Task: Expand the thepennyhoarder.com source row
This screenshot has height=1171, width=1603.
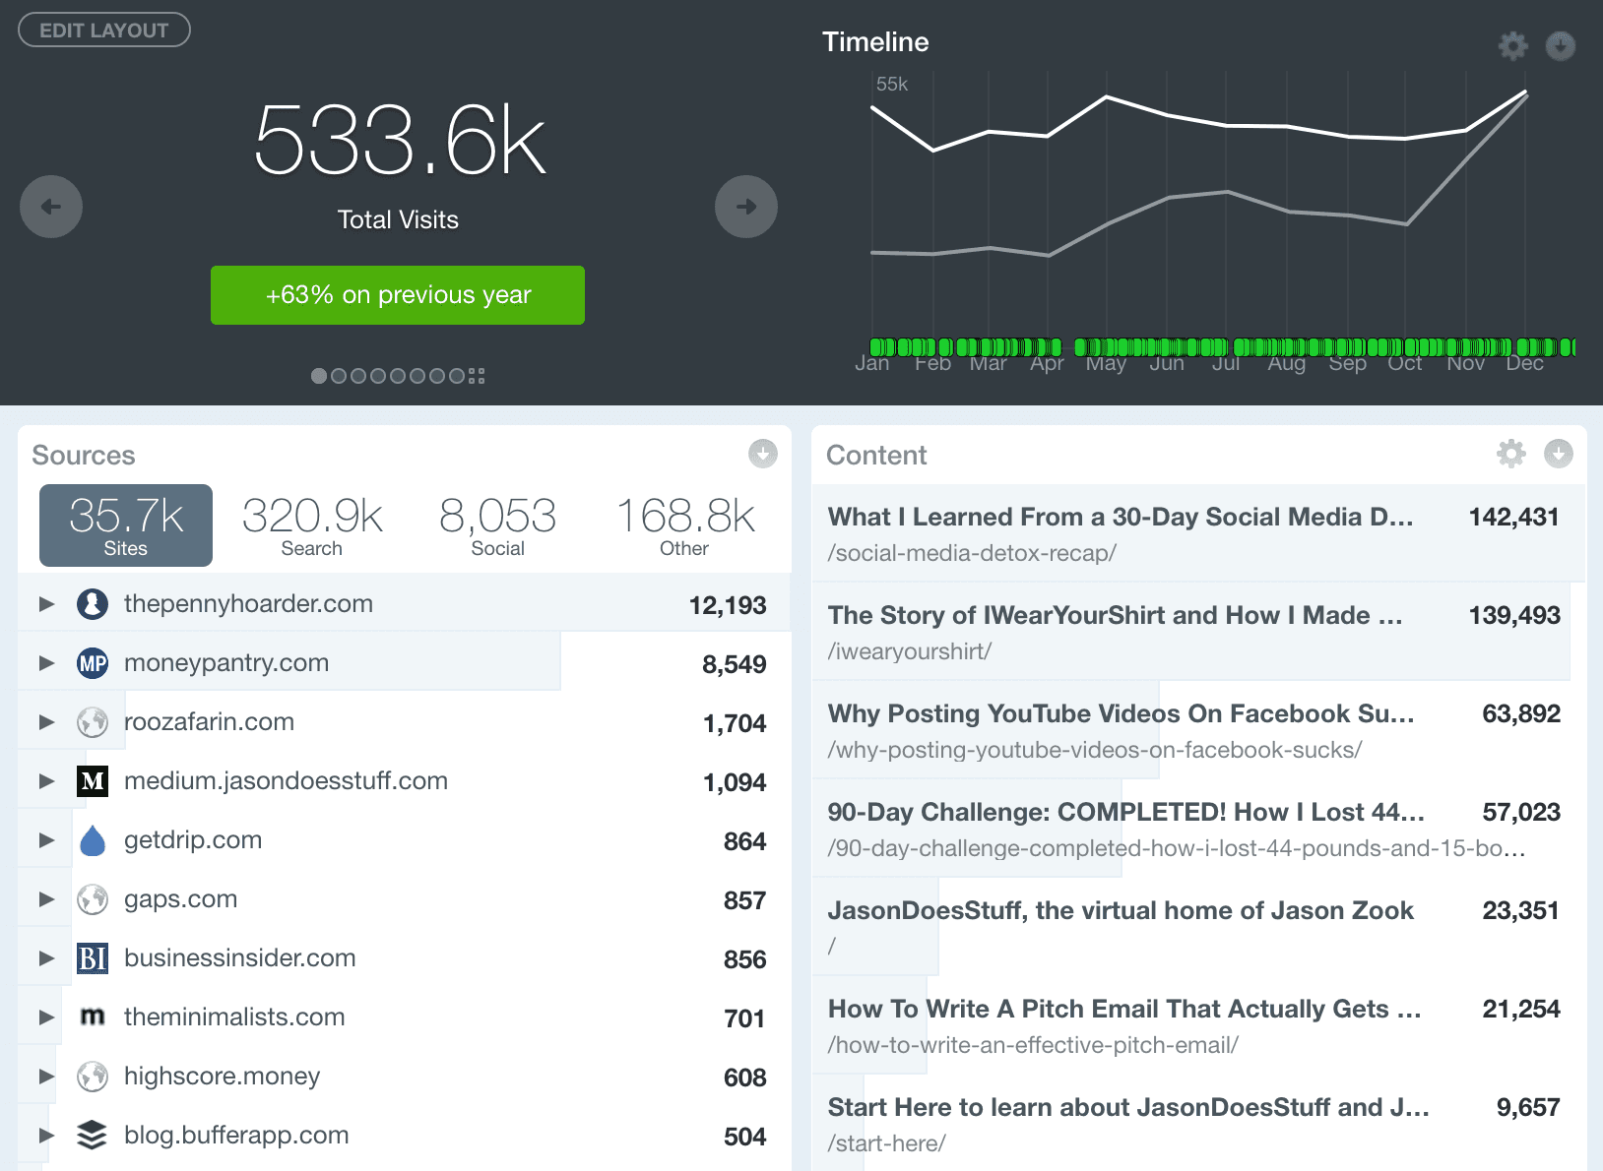Action: pos(45,603)
